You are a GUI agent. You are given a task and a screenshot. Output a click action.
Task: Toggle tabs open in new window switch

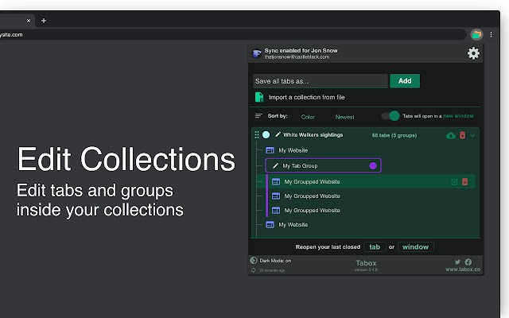[390, 116]
